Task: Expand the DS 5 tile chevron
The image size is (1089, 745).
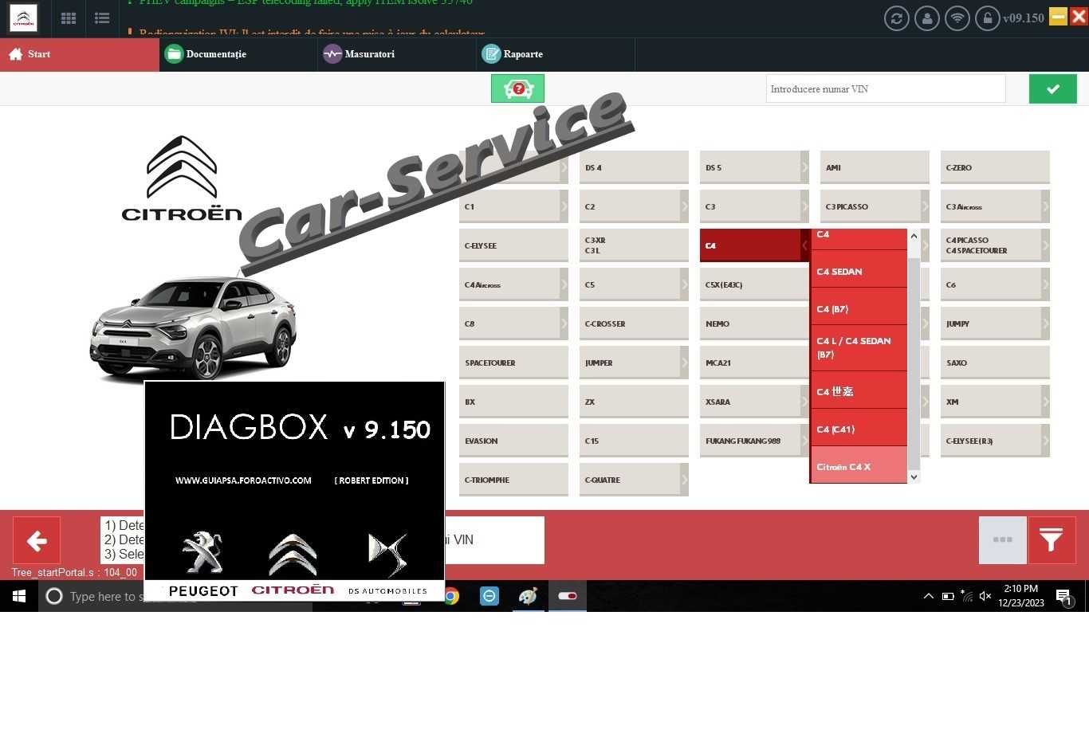Action: (804, 167)
